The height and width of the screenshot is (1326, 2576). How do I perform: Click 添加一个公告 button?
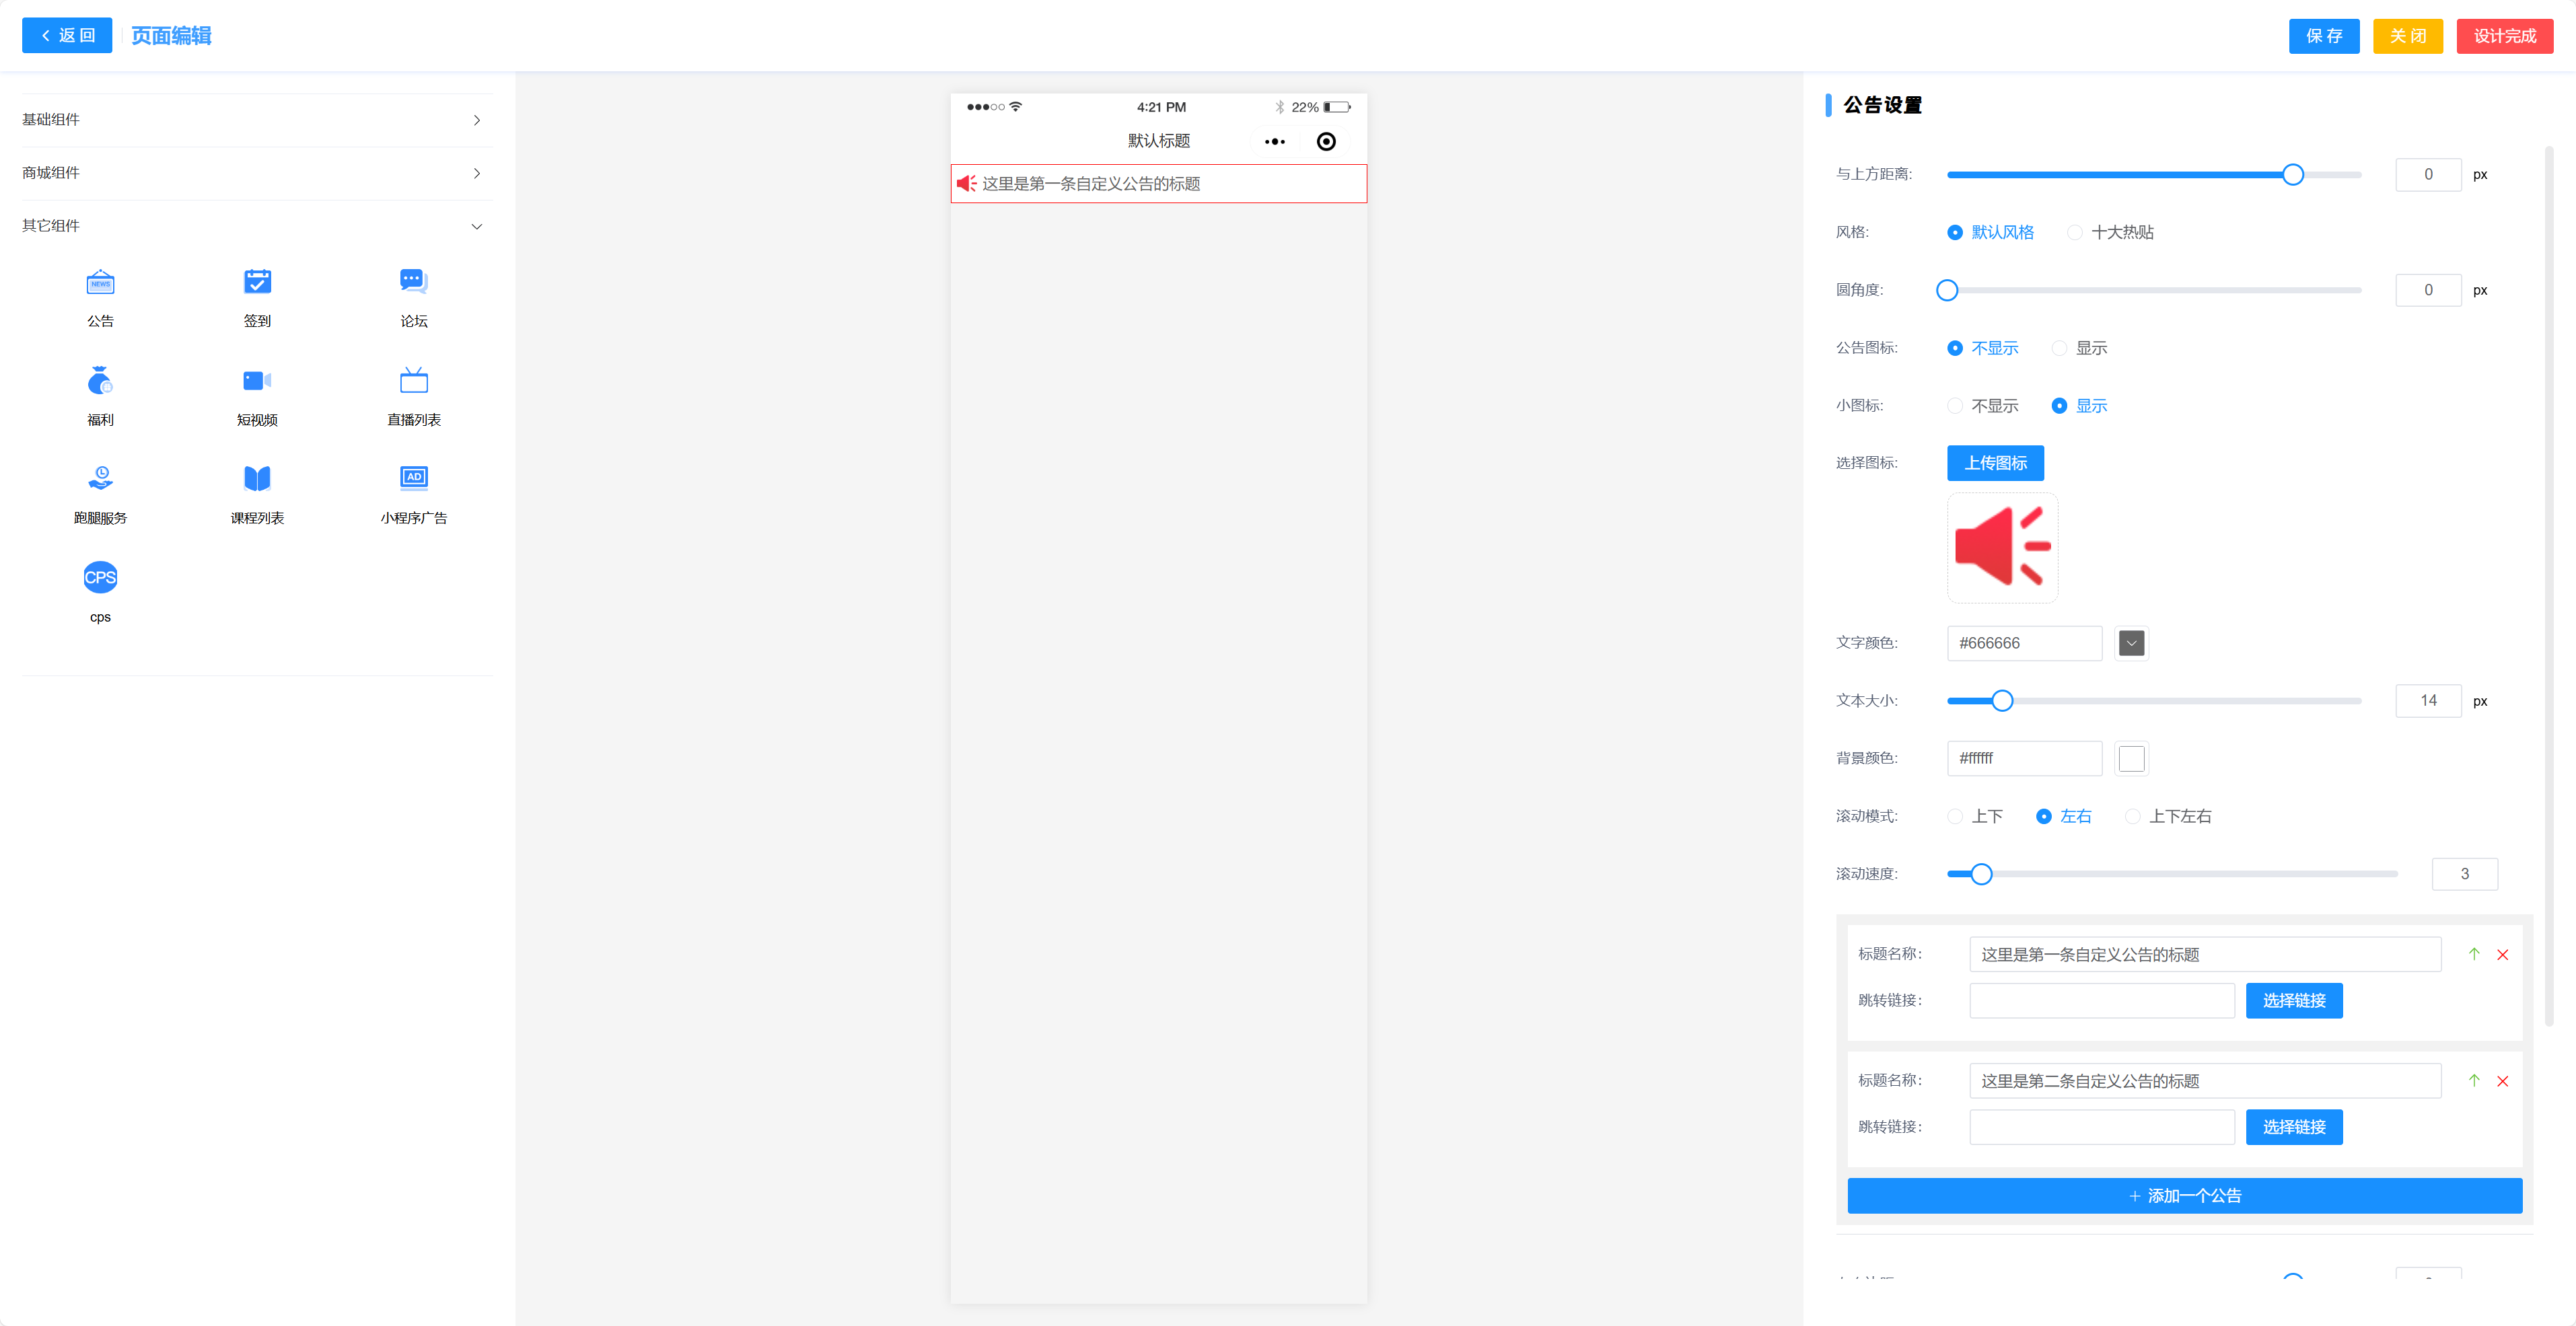click(2183, 1195)
